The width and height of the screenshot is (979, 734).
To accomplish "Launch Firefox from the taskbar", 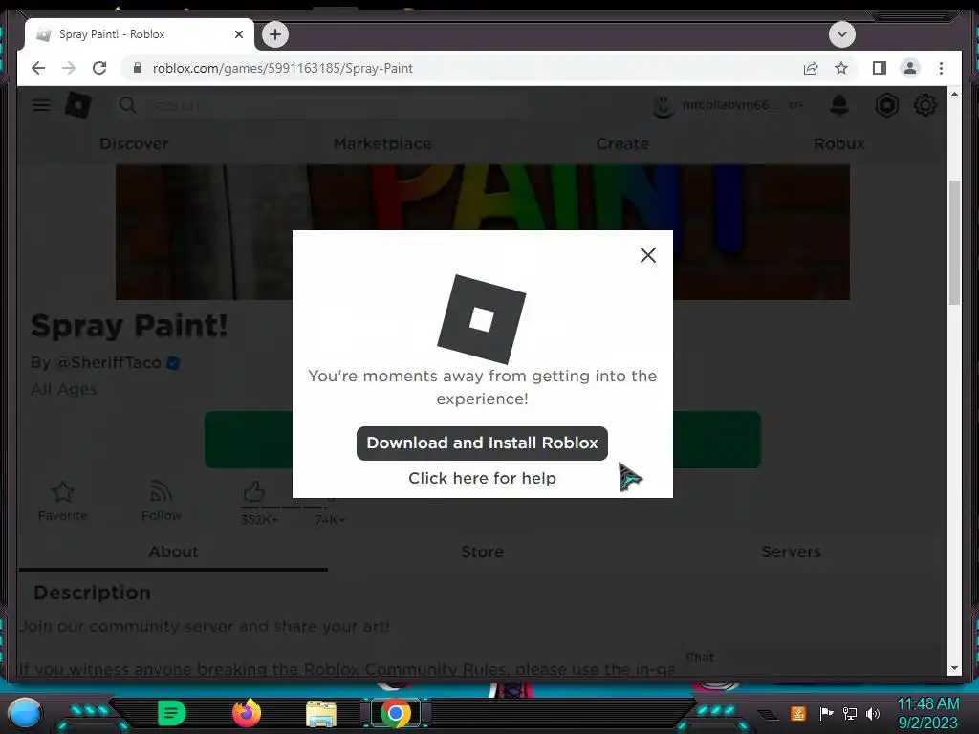I will tap(246, 713).
